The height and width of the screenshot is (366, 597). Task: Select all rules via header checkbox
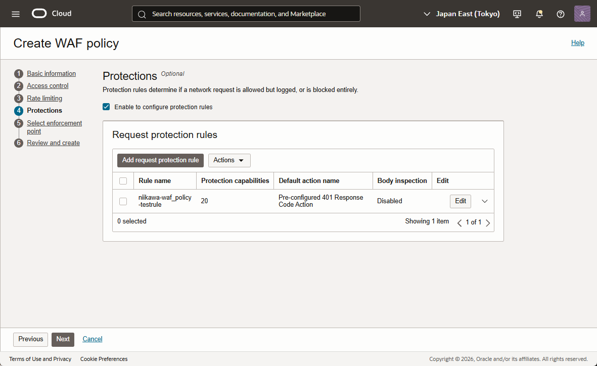click(x=123, y=181)
